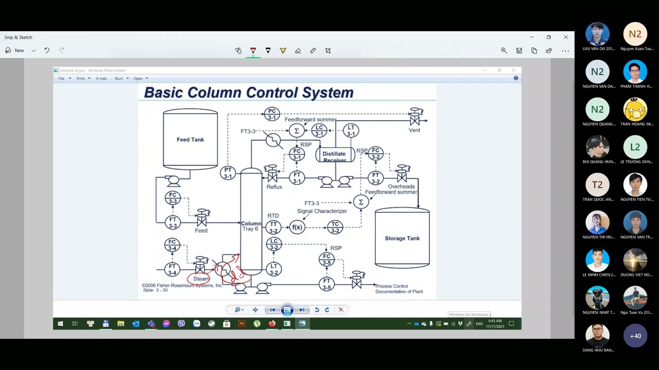Activate the Image Crop tool

point(328,50)
